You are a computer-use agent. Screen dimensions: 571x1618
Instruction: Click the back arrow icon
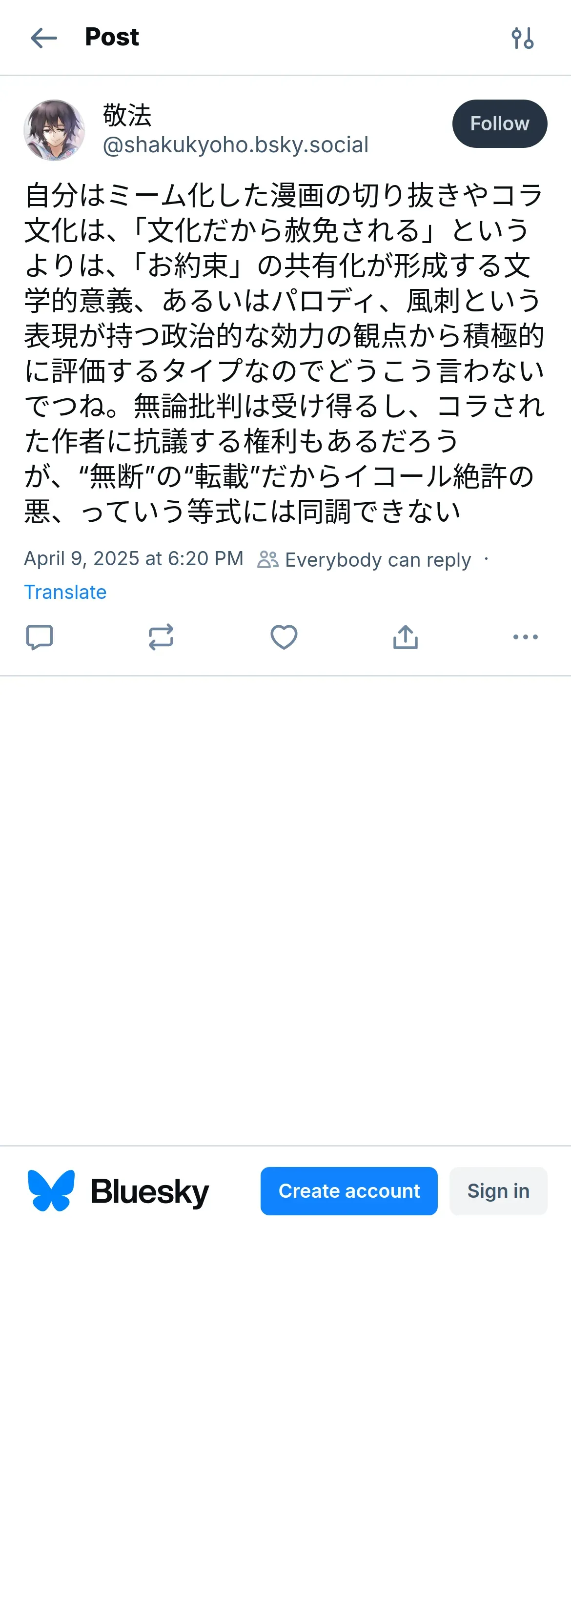click(x=43, y=38)
